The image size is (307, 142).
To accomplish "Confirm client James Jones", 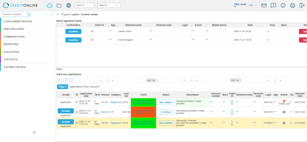I will (73, 31).
